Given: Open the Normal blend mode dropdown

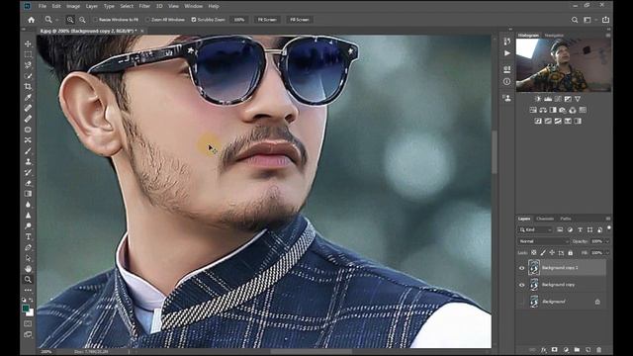Looking at the screenshot, I should [x=543, y=241].
